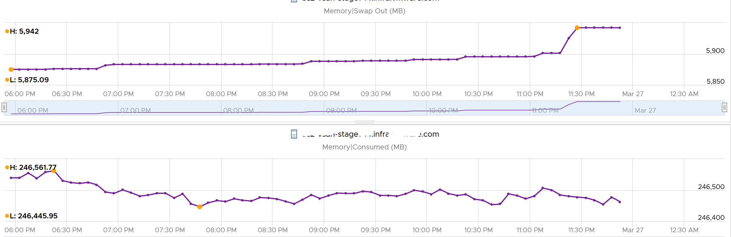
Task: Click the orange peak marker on Consumed chart
Action: tap(54, 171)
